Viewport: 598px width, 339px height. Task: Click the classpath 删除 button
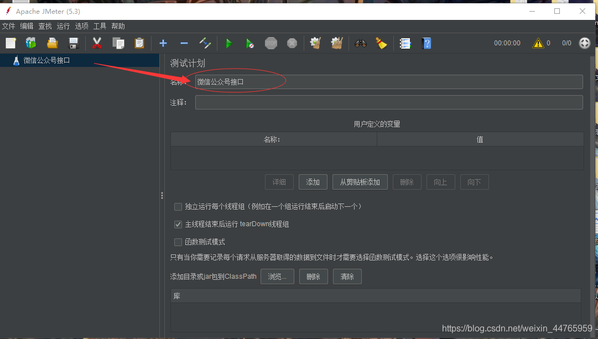click(x=314, y=277)
